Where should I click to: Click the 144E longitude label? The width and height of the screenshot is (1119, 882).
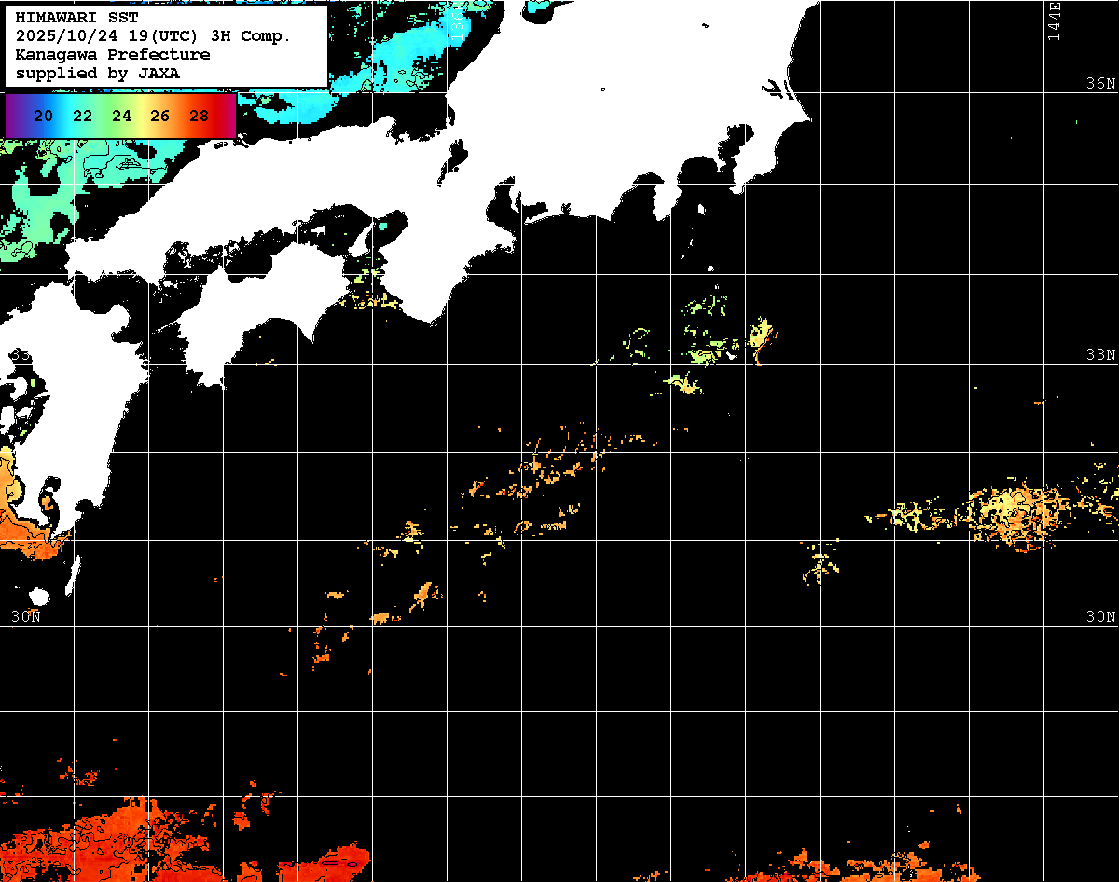(1054, 21)
